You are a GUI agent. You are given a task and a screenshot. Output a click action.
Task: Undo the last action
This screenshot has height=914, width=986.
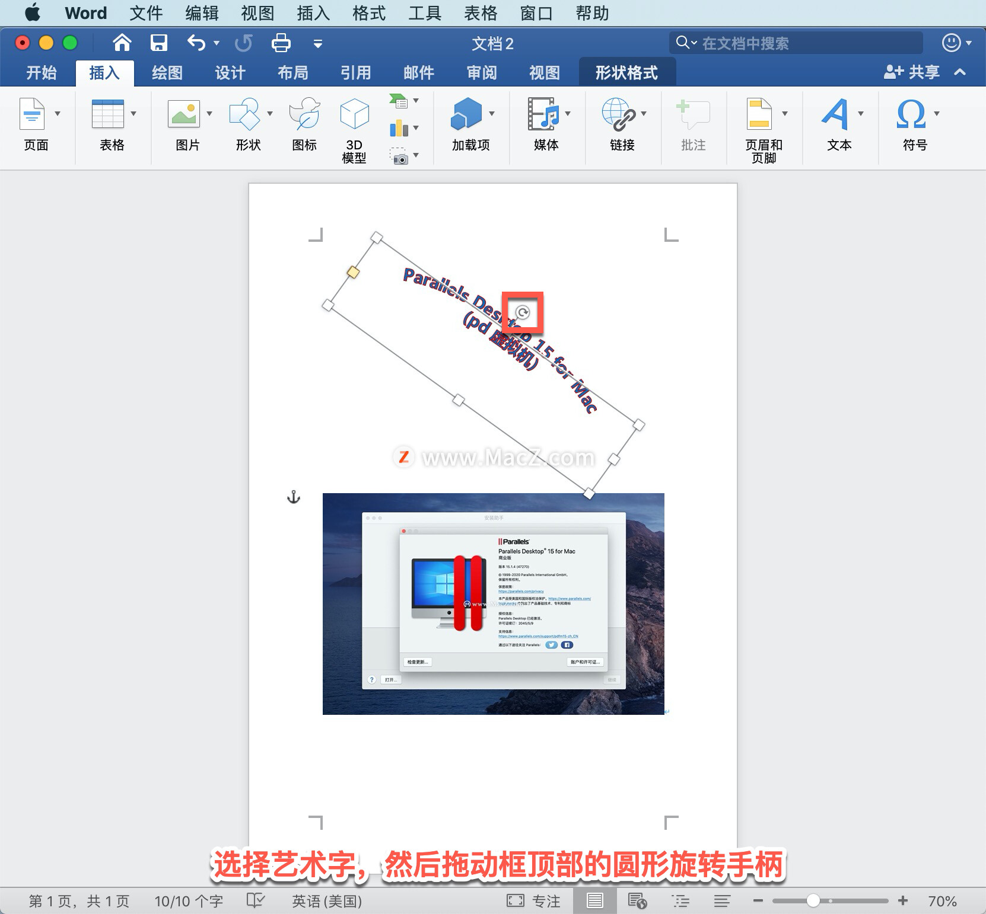pyautogui.click(x=196, y=43)
